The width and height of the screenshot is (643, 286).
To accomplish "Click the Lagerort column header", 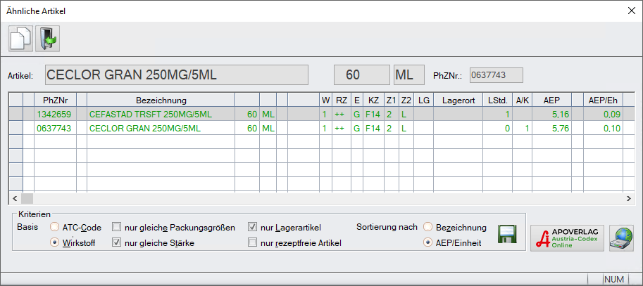I will tap(458, 100).
